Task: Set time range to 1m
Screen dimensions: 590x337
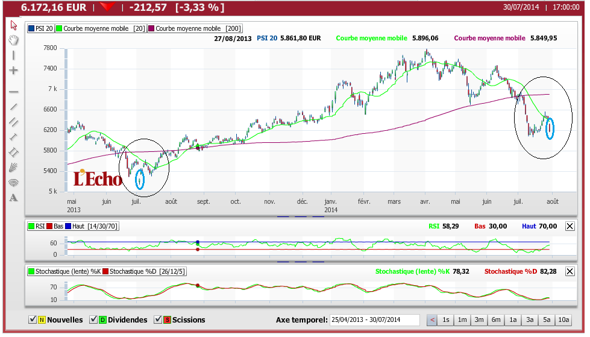Action: 462,320
